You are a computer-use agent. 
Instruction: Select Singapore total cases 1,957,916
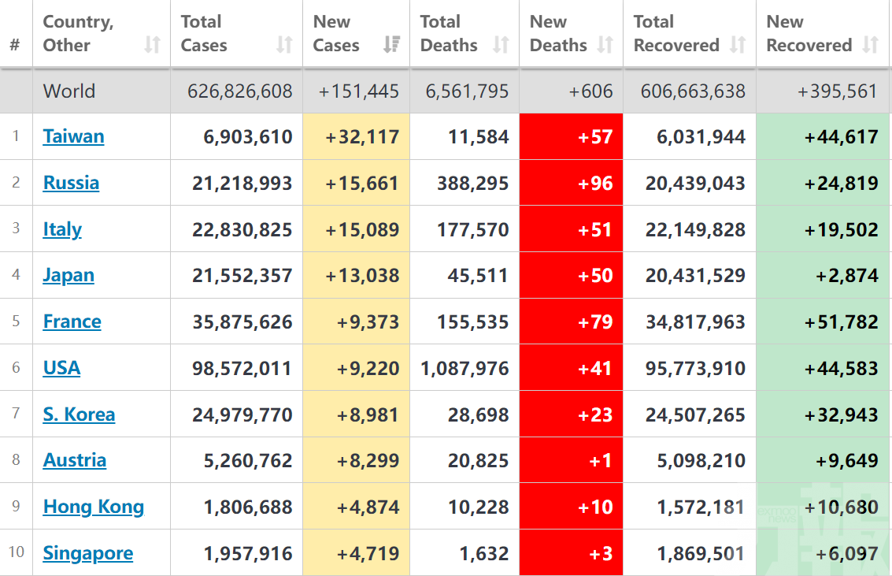[248, 554]
